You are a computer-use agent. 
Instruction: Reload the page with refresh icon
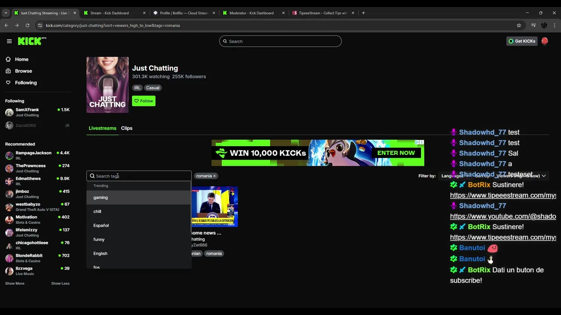click(x=27, y=25)
